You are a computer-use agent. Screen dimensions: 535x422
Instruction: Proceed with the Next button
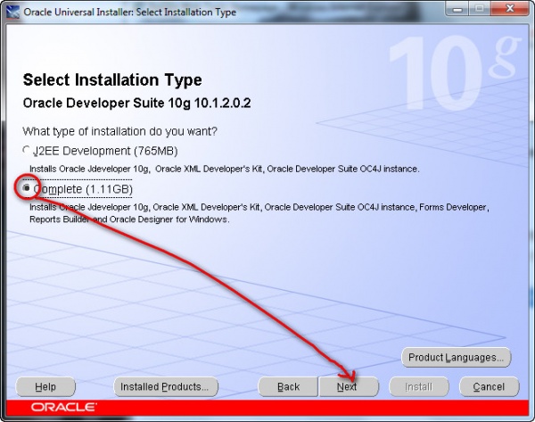(349, 387)
